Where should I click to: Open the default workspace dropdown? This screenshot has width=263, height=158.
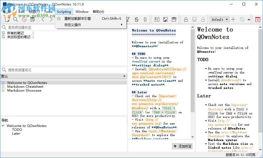220,19
